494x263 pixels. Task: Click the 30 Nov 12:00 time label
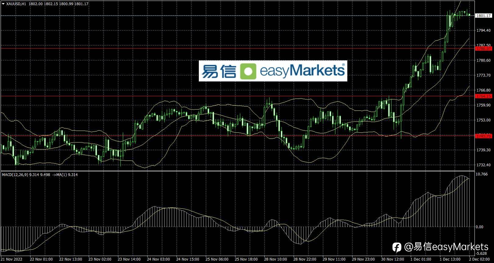click(392, 259)
